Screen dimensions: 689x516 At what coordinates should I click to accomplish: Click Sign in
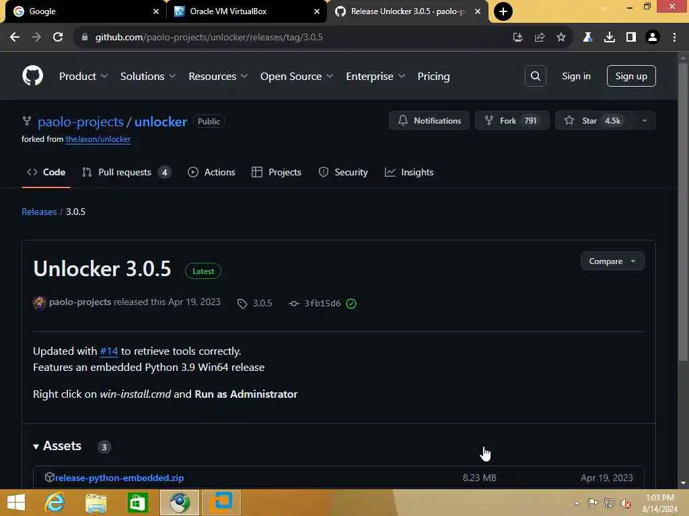[576, 76]
